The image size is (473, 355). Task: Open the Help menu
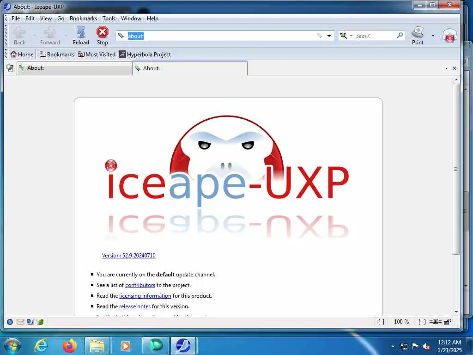152,18
